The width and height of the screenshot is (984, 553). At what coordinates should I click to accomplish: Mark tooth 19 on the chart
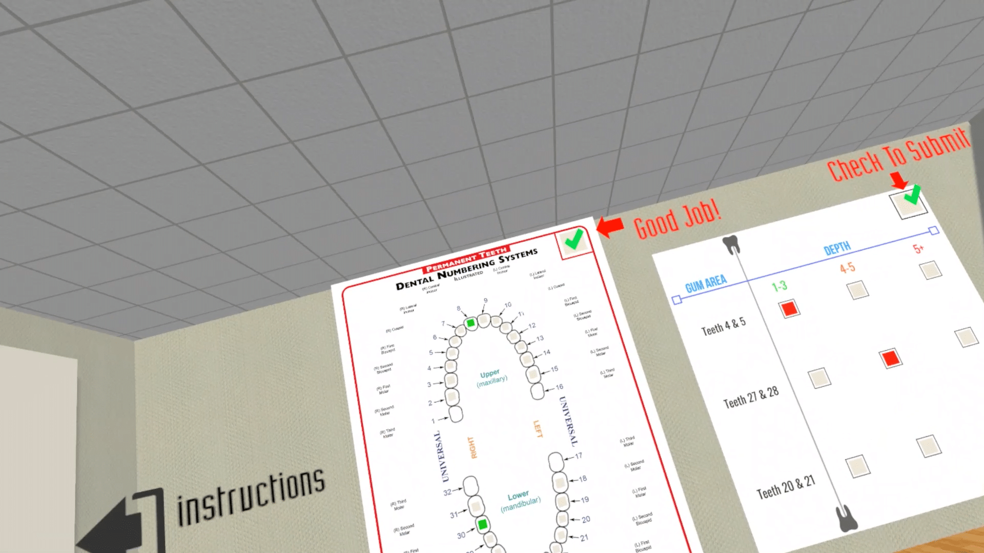(x=562, y=501)
